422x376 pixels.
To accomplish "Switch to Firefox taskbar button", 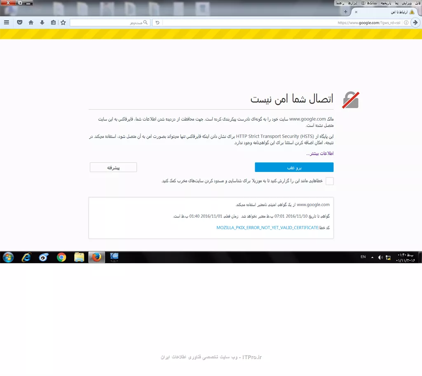I will [x=96, y=257].
